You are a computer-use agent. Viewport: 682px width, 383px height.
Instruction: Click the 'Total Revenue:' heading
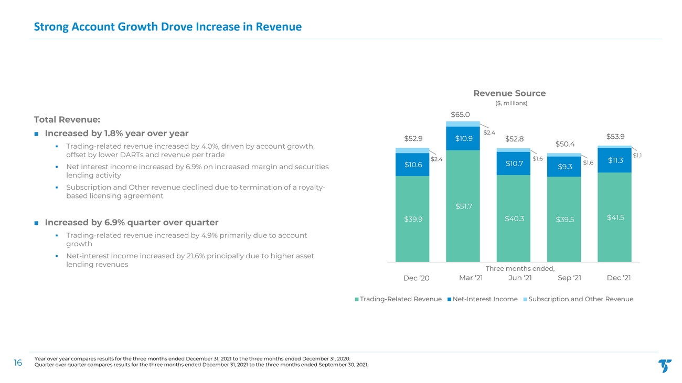pyautogui.click(x=67, y=119)
